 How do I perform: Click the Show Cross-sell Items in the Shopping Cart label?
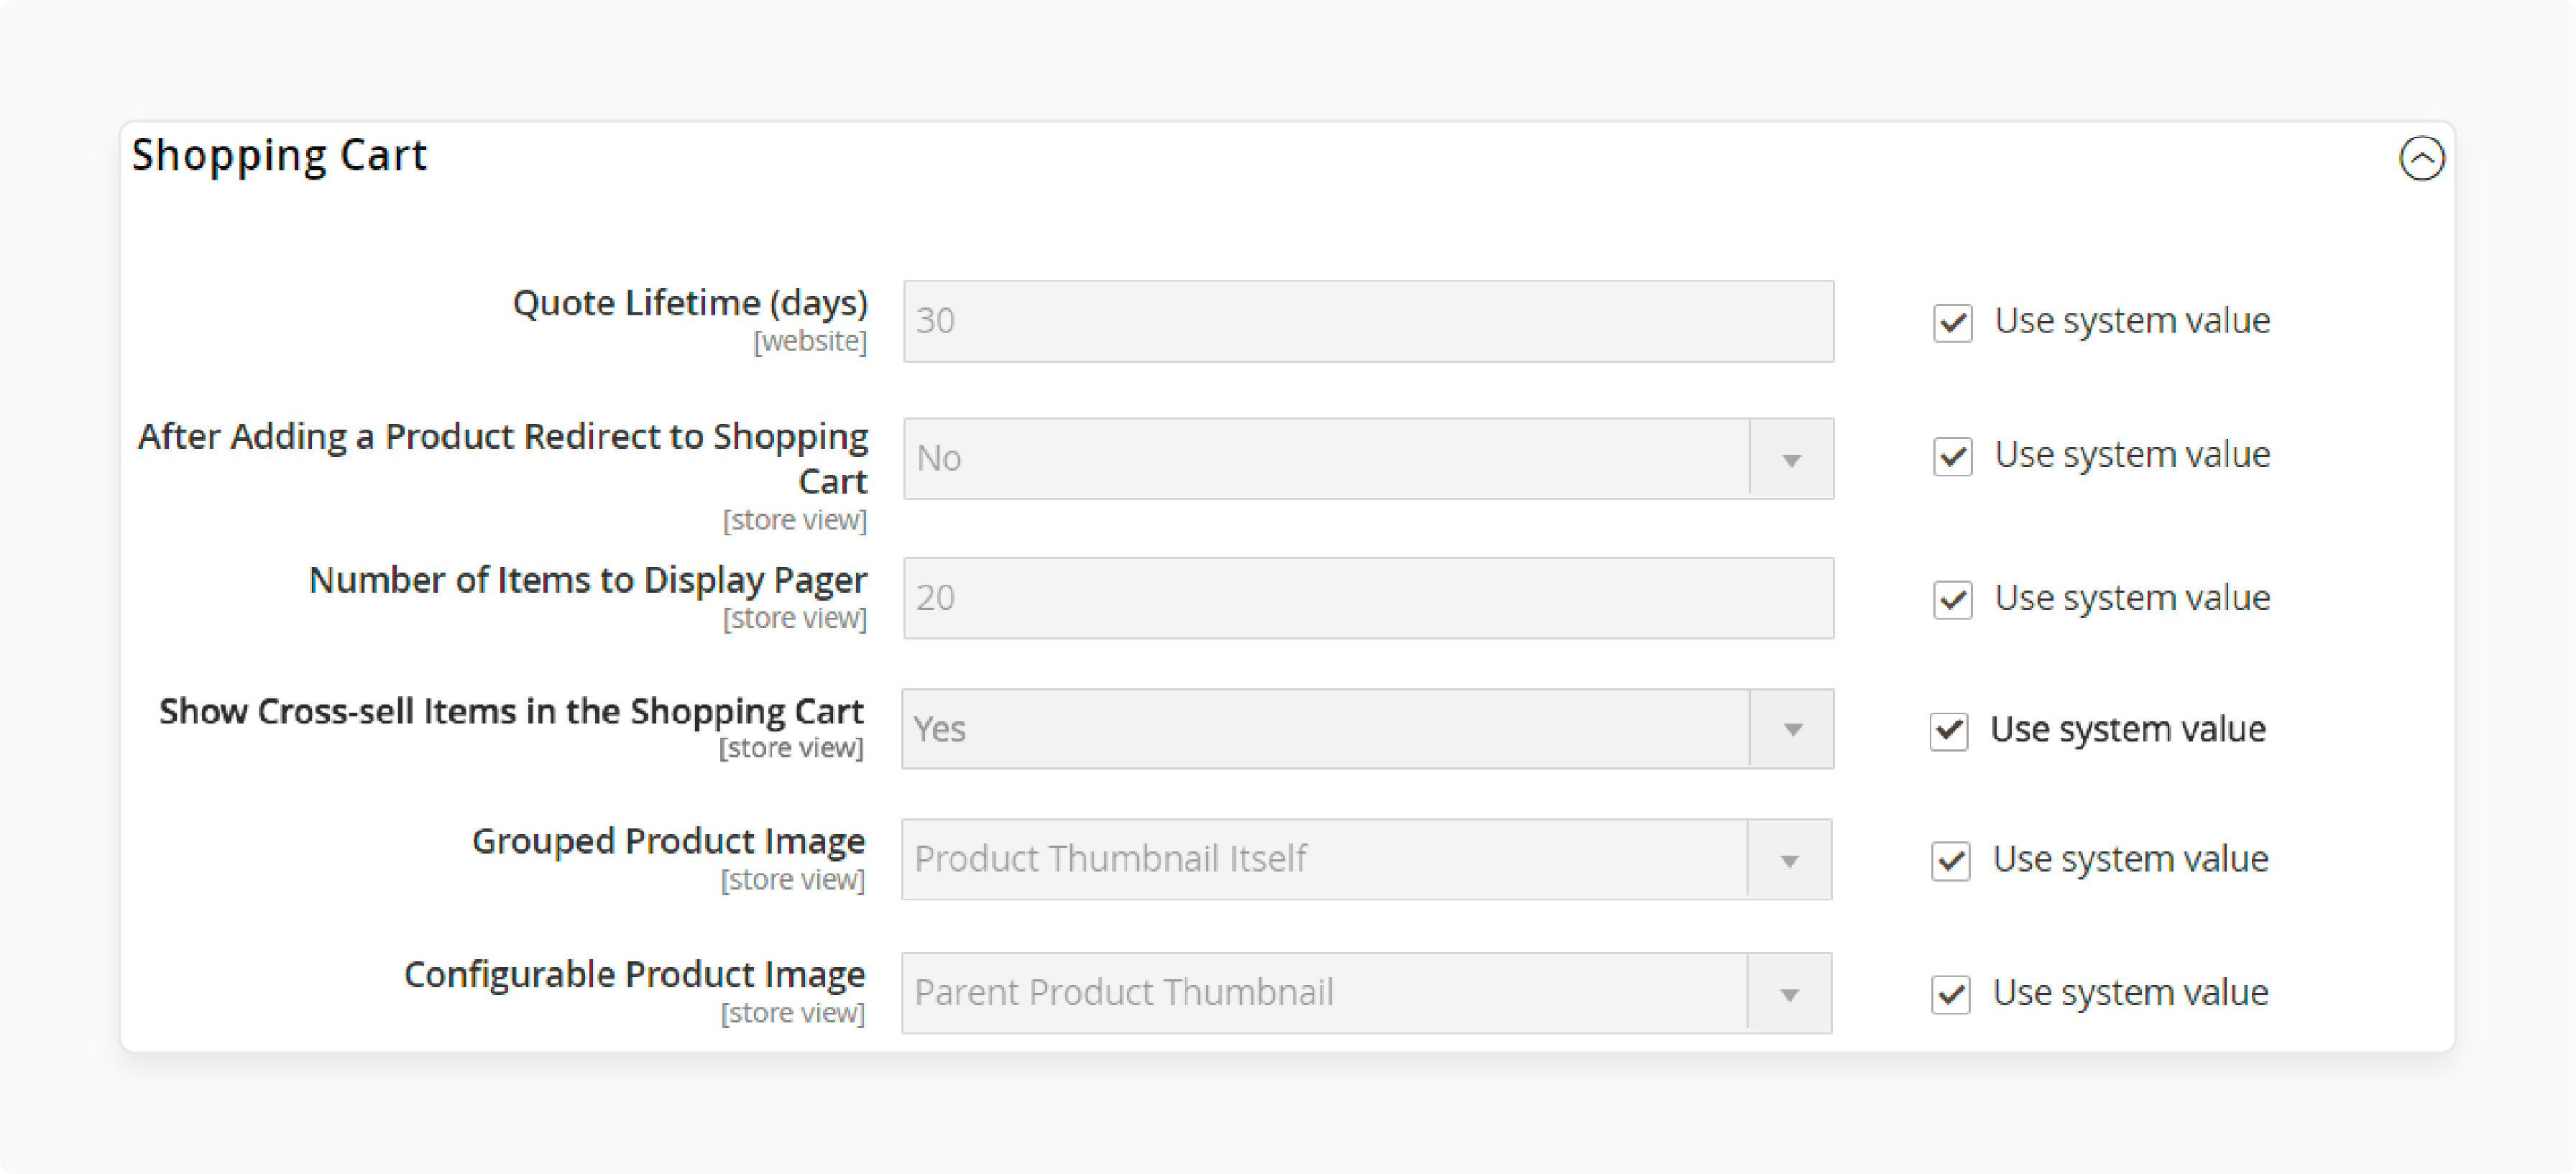click(x=511, y=711)
